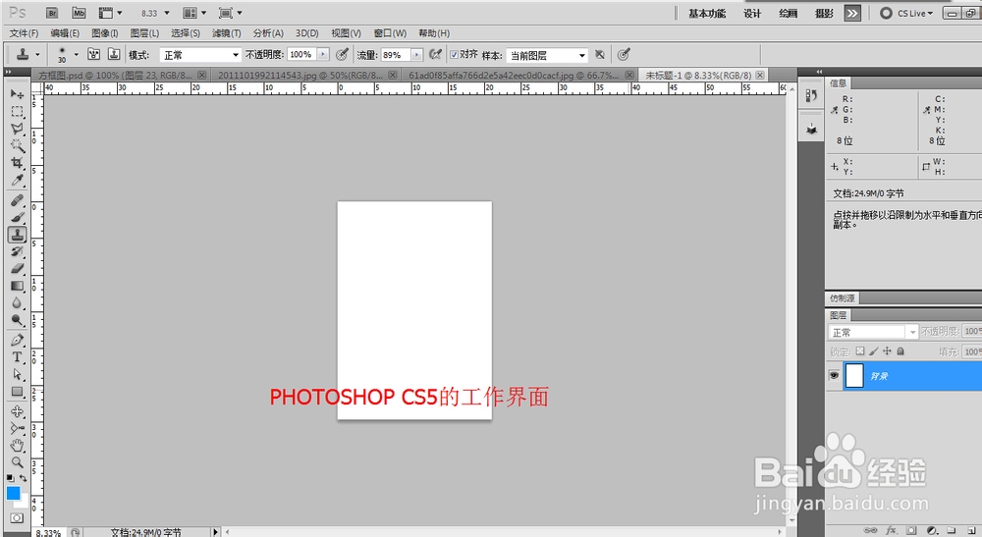
Task: Select the 3D Rotate tool
Action: coord(17,411)
